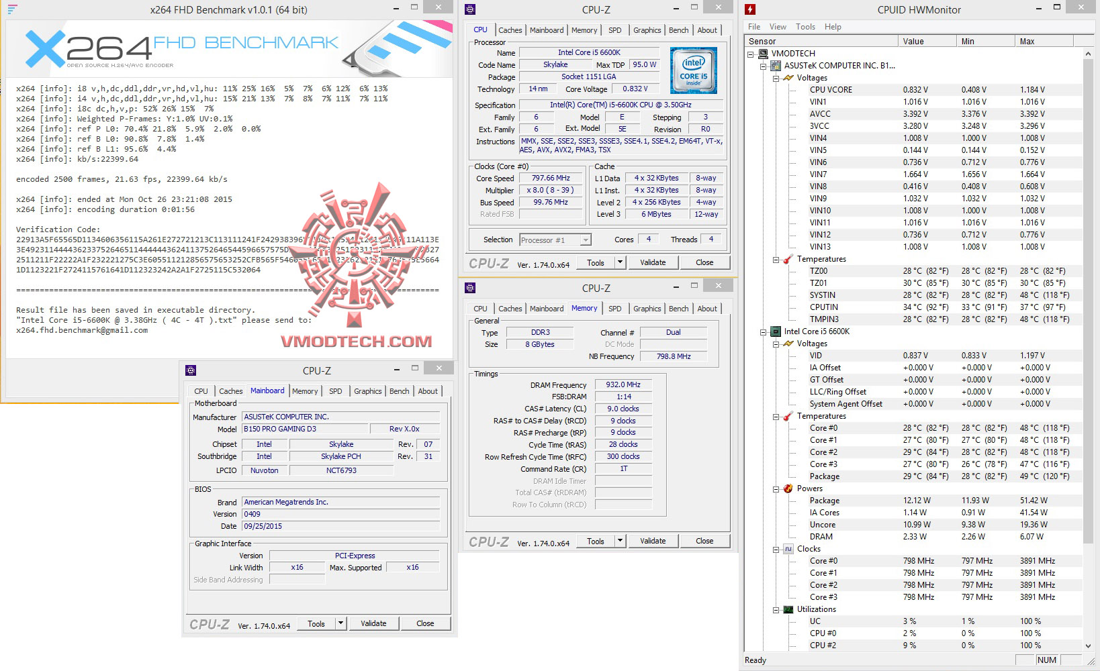Select the LLC/Ring Offset row
This screenshot has width=1100, height=671.
tap(914, 392)
